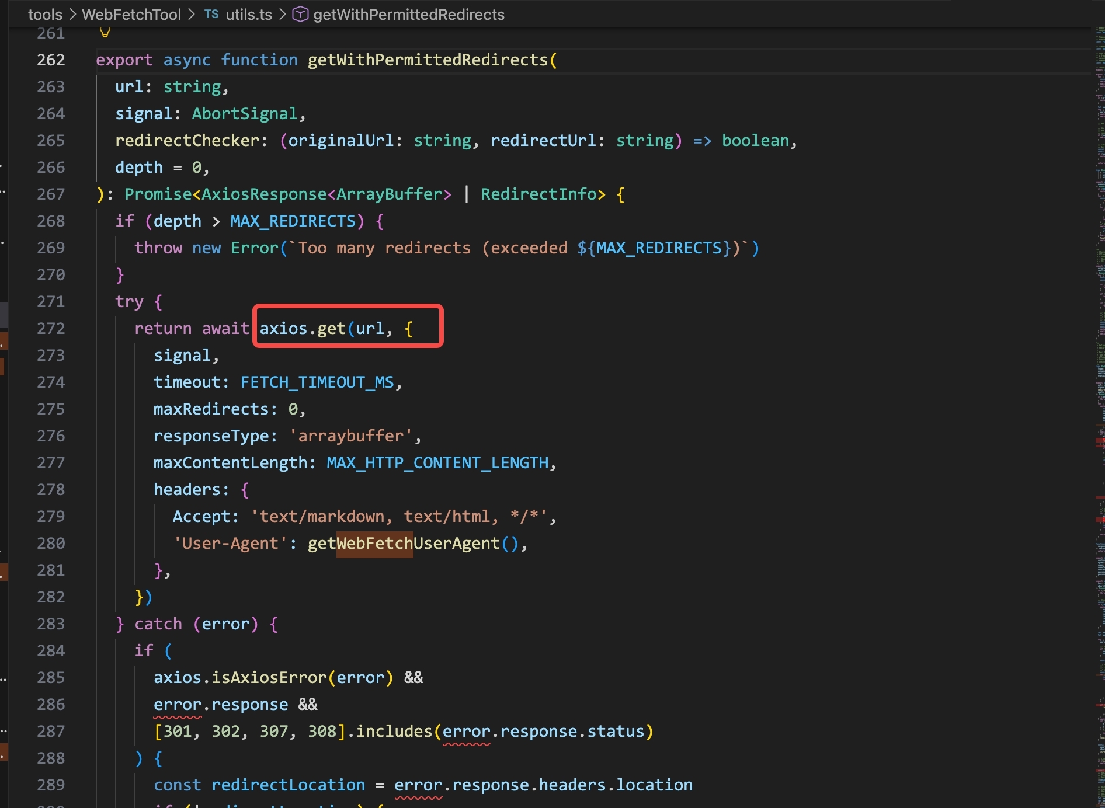
Task: Click AbortSignal type on line 264
Action: point(245,114)
